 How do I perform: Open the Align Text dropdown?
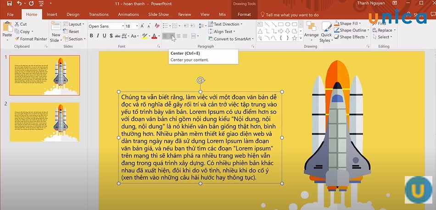pos(222,31)
